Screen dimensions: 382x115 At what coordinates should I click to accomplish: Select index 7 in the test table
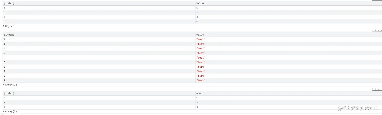4,71
